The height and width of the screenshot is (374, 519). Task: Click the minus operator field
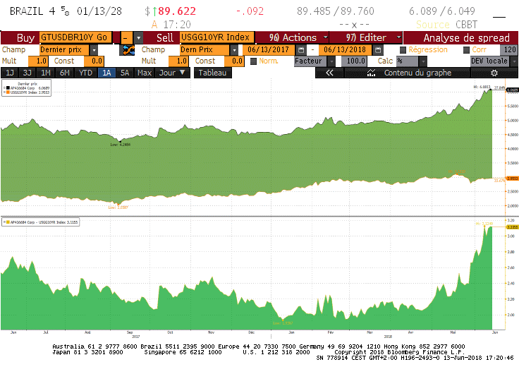pyautogui.click(x=126, y=38)
